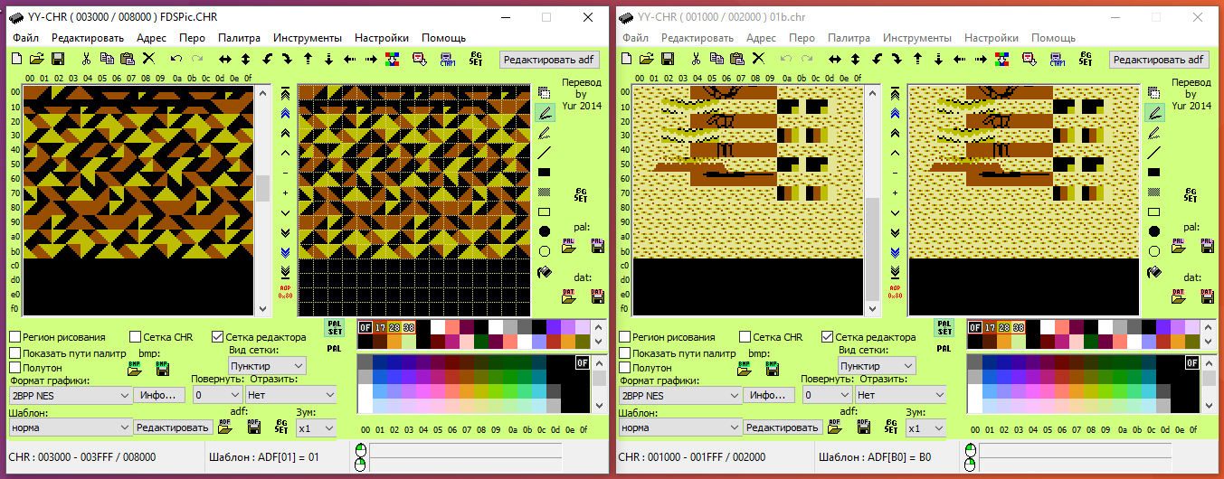
Task: Enable 'Регион рисования' checkbox in the FDSPic.CHR window
Action: coord(15,337)
